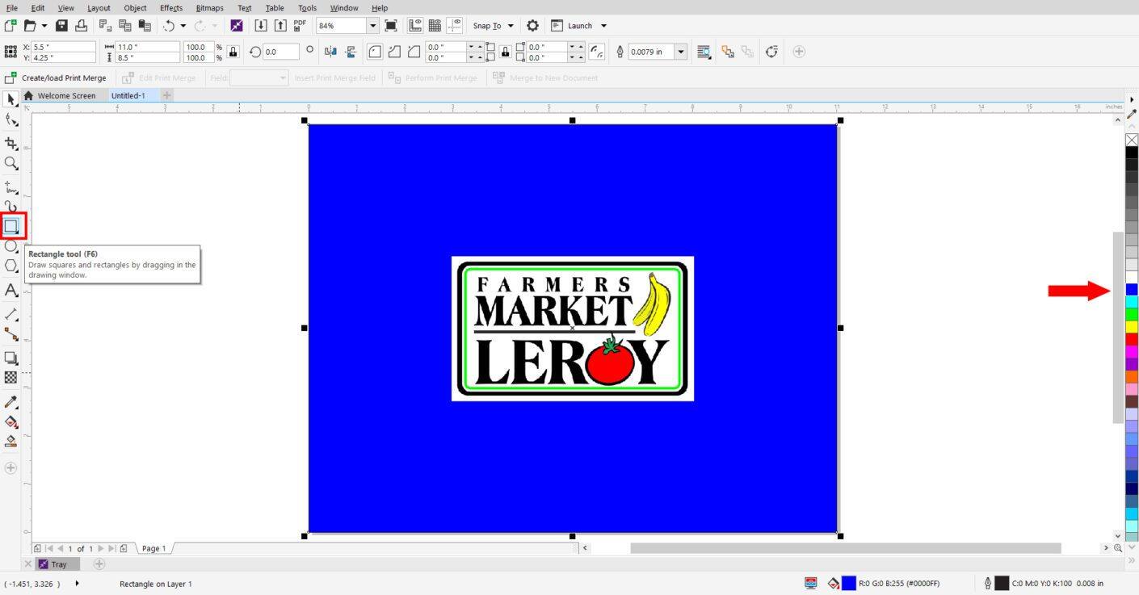Select the Rectangle tool

pyautogui.click(x=11, y=226)
